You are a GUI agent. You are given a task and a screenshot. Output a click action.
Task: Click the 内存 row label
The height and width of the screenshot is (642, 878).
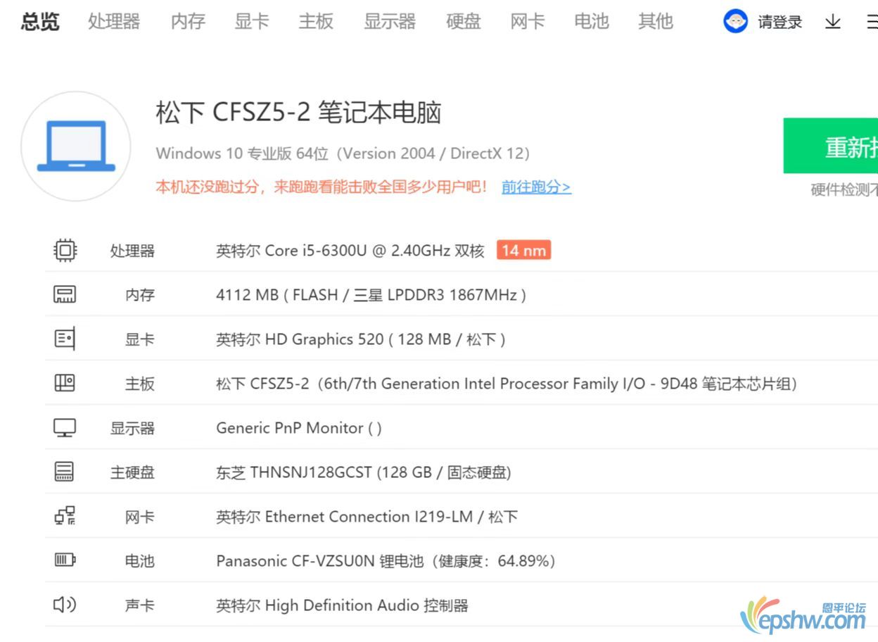coord(140,295)
